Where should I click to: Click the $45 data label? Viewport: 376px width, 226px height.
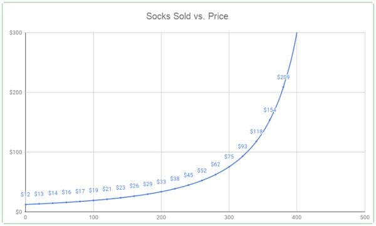click(189, 175)
